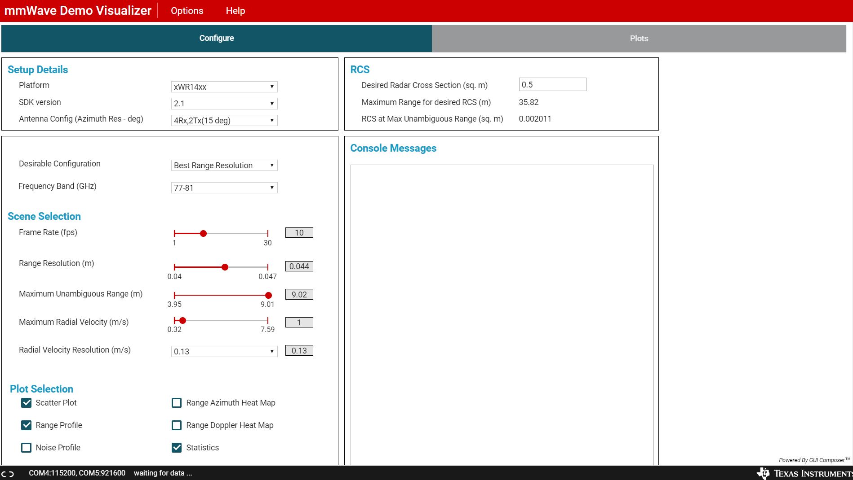This screenshot has width=853, height=480.
Task: Open the Frequency Band dropdown
Action: [x=224, y=188]
